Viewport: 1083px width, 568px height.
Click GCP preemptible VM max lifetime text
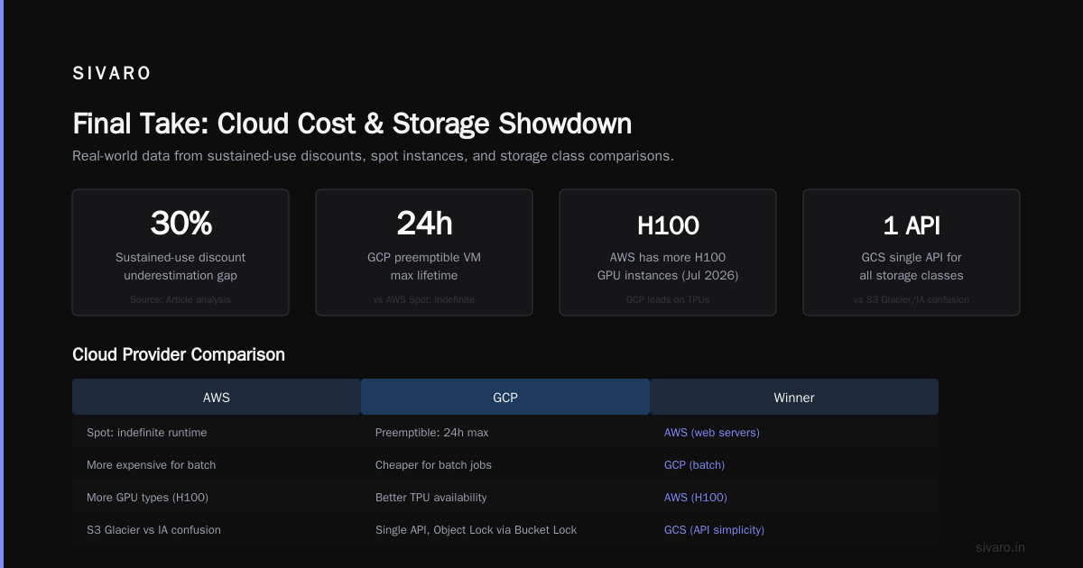[424, 266]
